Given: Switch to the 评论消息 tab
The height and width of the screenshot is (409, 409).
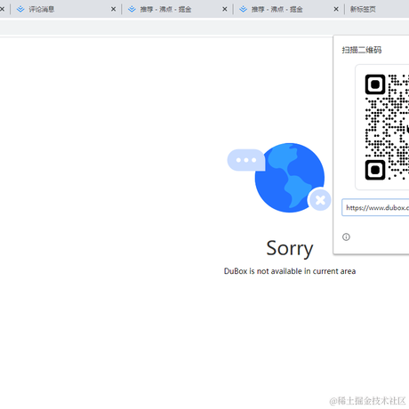Looking at the screenshot, I should point(65,9).
